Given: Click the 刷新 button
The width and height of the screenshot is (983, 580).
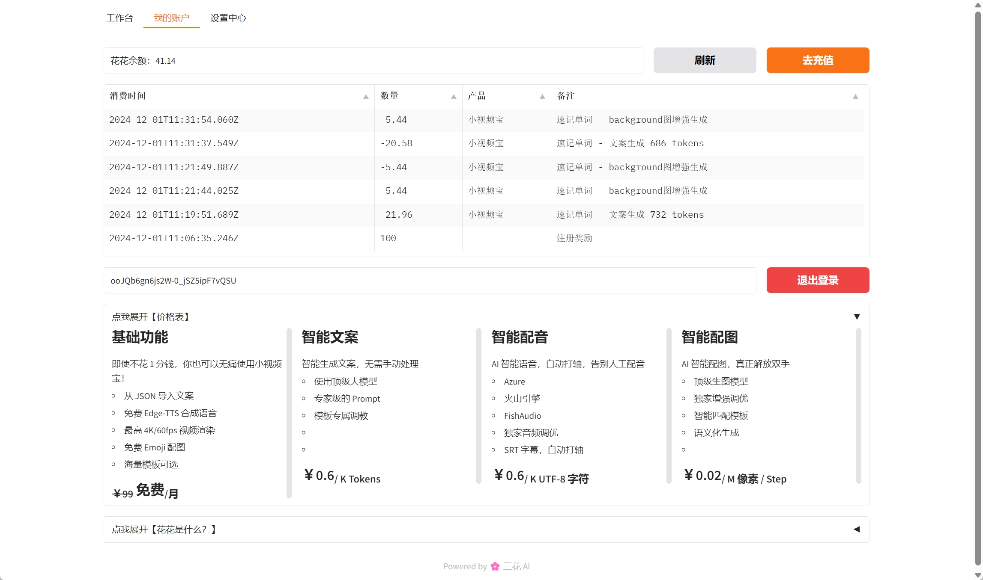Looking at the screenshot, I should point(705,60).
